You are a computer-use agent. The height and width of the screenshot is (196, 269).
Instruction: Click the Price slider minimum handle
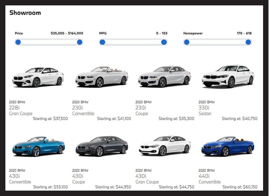[x=18, y=42]
